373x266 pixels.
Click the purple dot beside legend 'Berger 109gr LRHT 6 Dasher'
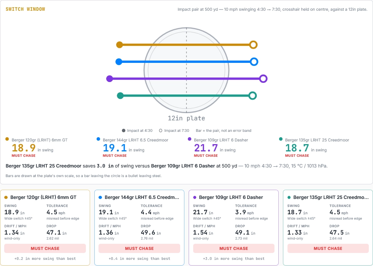tap(189, 139)
